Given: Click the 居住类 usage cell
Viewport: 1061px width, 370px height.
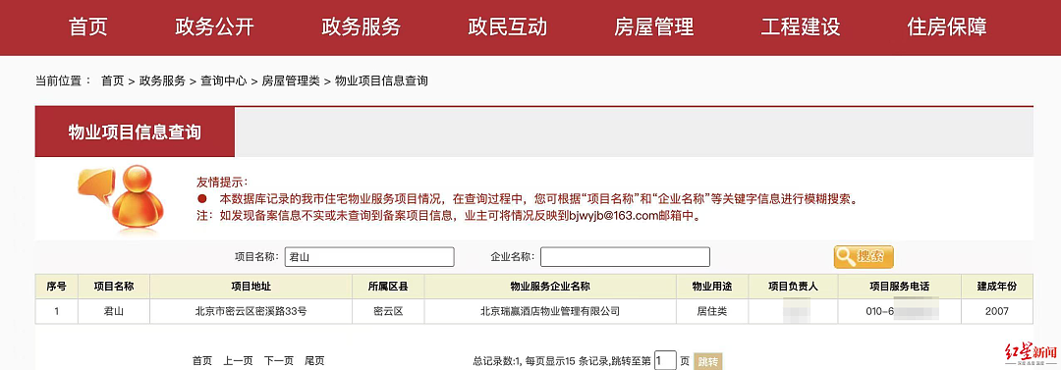Looking at the screenshot, I should [712, 311].
